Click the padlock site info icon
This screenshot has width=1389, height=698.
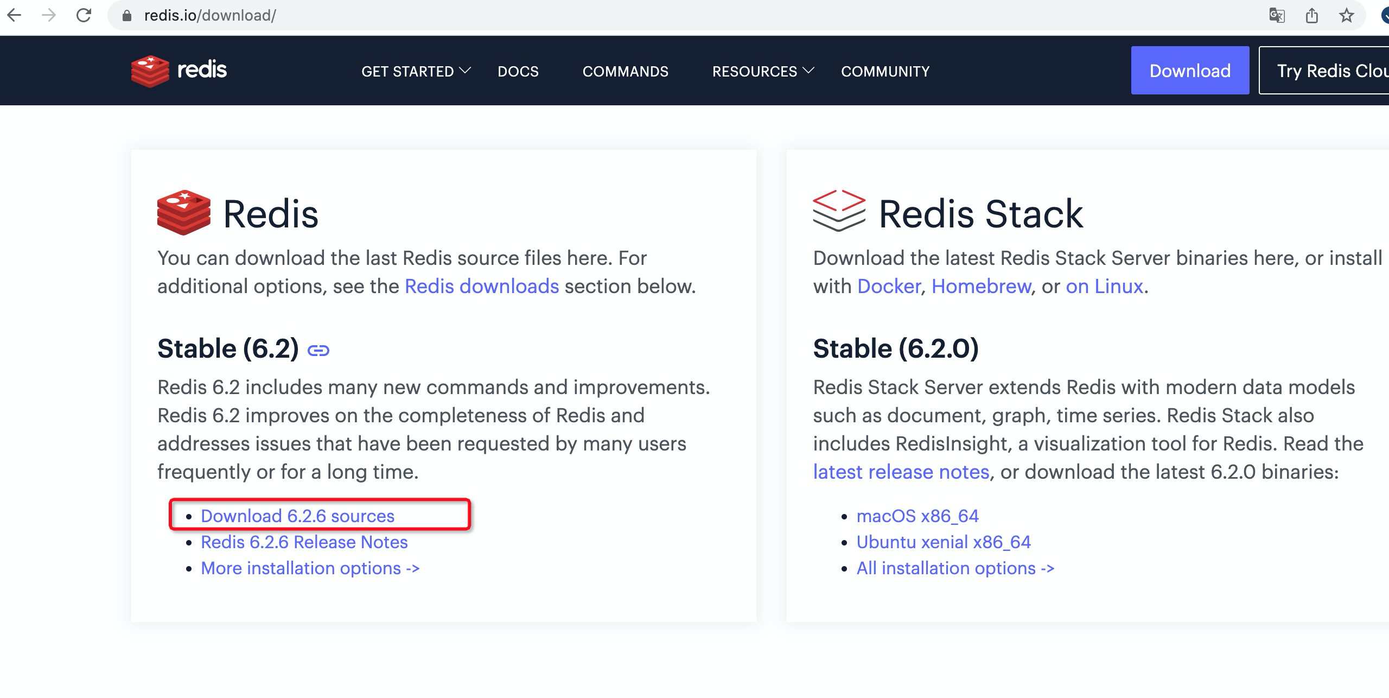127,16
